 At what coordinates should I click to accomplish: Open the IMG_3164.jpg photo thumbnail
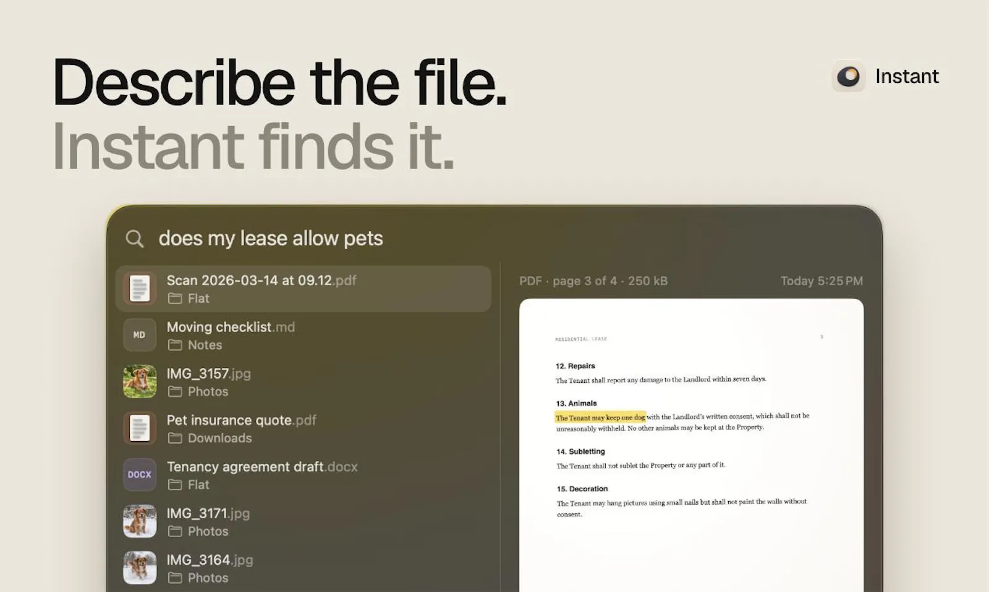140,568
